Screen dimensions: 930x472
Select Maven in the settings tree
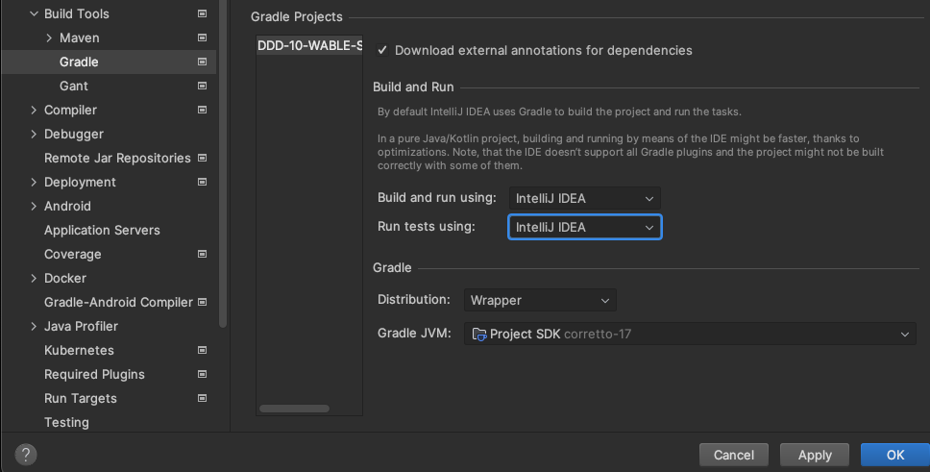[80, 37]
